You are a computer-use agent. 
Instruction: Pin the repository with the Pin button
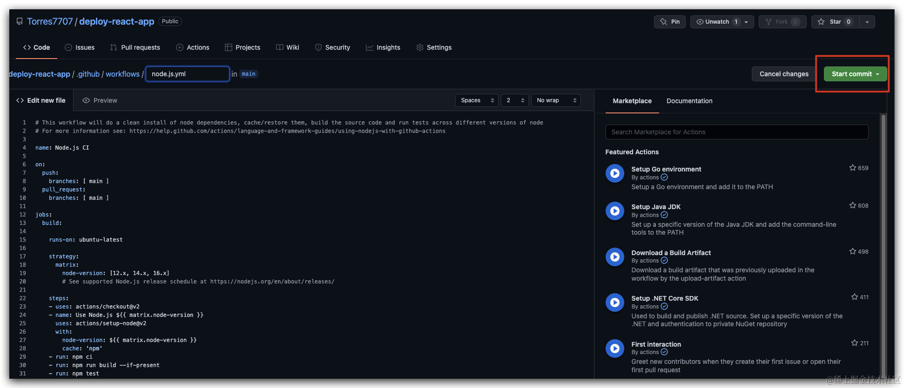(x=669, y=22)
